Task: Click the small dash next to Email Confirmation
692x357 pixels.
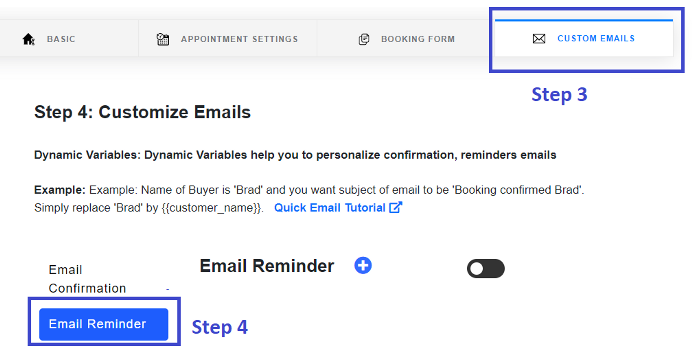Action: [x=167, y=289]
